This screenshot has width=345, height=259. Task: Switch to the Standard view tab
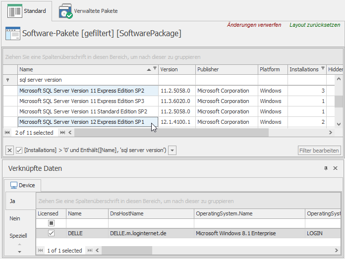[x=27, y=11]
